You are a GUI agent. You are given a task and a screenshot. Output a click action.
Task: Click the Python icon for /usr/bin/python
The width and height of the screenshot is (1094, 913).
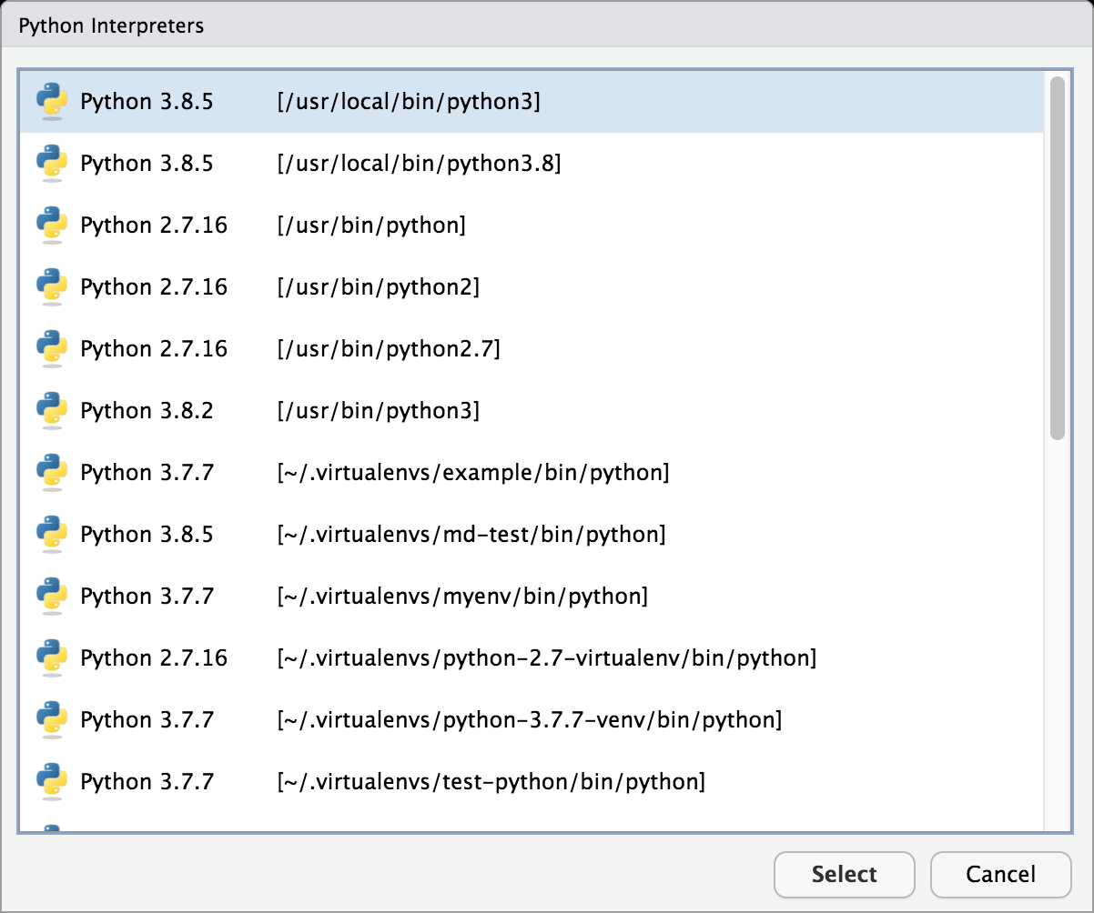point(52,225)
